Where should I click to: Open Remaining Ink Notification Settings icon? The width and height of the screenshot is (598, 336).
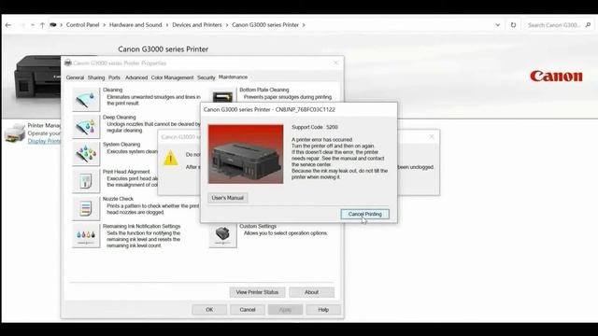[x=86, y=235]
